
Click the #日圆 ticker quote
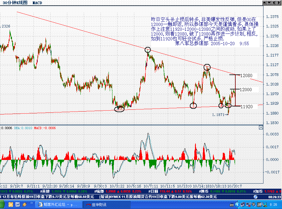click(170, 191)
